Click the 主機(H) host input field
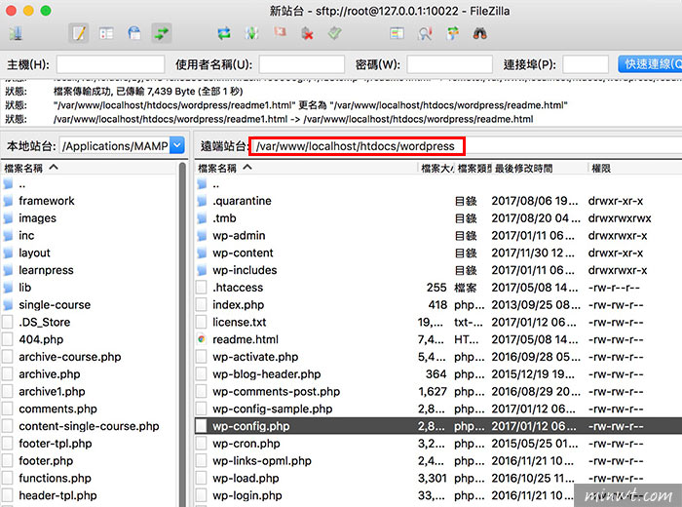This screenshot has width=682, height=507. tap(110, 64)
